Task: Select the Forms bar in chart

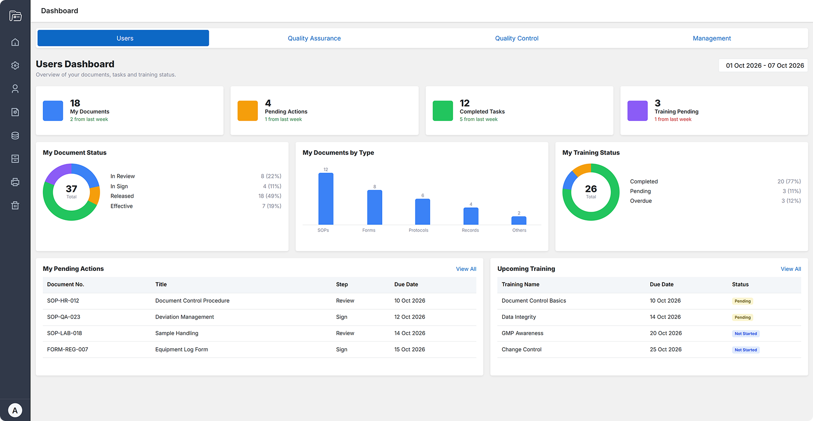Action: 374,207
